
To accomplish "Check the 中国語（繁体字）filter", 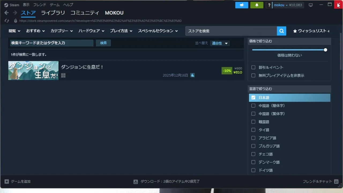I will tap(253, 114).
